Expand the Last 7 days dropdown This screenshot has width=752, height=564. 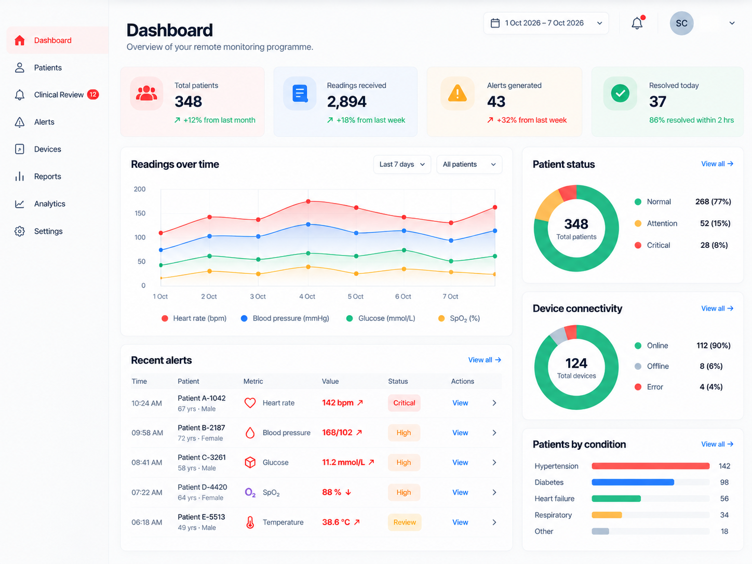[402, 165]
